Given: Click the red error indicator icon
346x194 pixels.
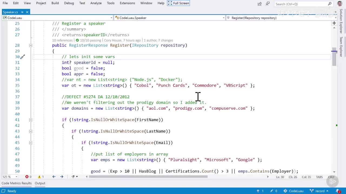Looking at the screenshot, I should [x=27, y=177].
